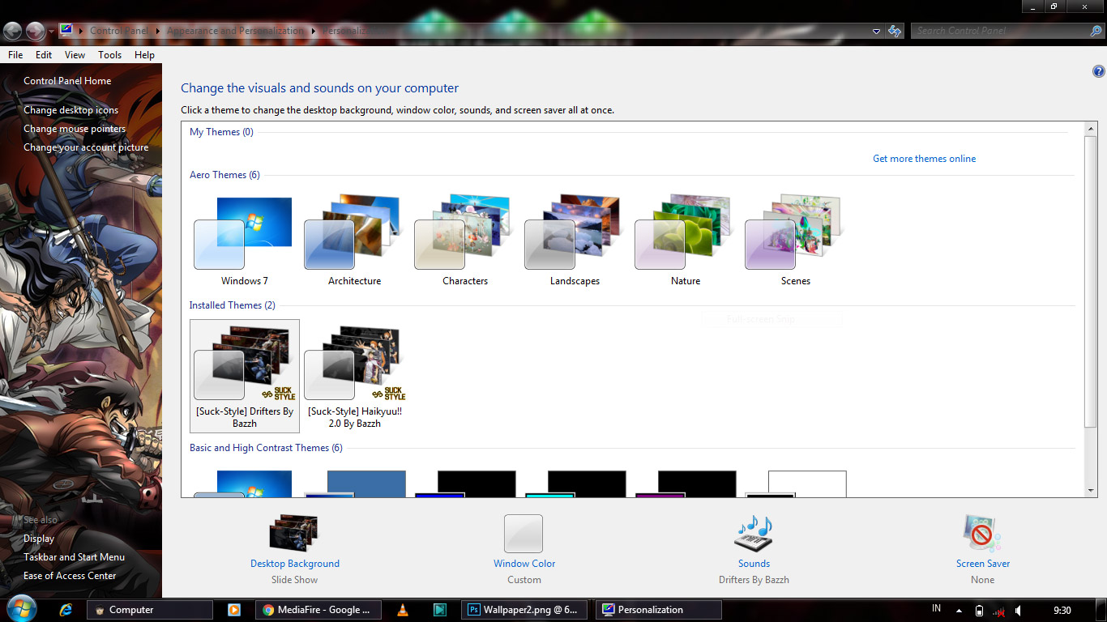Viewport: 1107px width, 622px height.
Task: Click the Sounds link text
Action: tap(754, 564)
